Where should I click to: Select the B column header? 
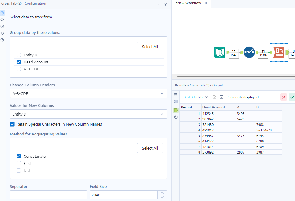click(x=269, y=107)
